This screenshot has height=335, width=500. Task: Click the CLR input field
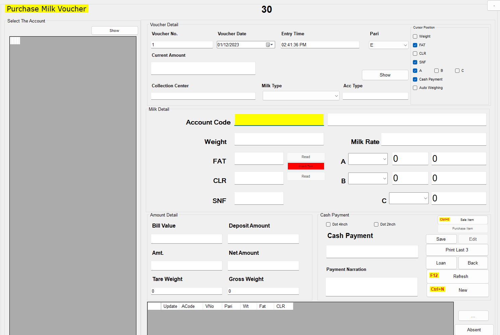pos(259,178)
